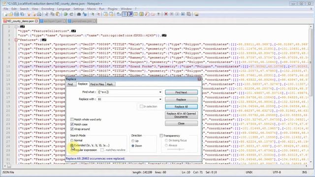Close the ND_county_demo.json tab with its X

36,21
